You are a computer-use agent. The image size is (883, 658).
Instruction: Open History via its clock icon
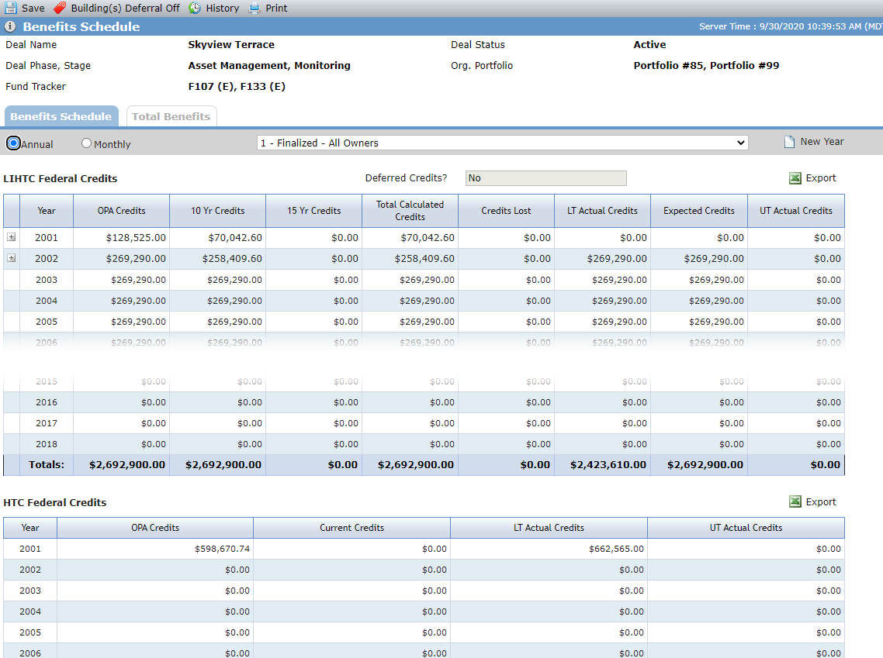[x=194, y=8]
